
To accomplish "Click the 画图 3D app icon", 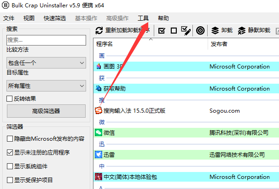I will 99,66.
